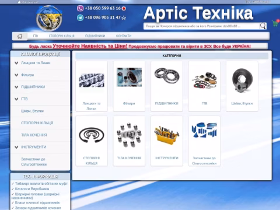Image resolution: width=280 pixels, height=210 pixels.
Task: Open СТОПОРНІ КІЛЬЦЯ in navigation bar
Action: (x=62, y=36)
